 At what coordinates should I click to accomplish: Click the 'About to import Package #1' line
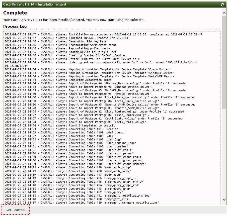click(x=76, y=122)
